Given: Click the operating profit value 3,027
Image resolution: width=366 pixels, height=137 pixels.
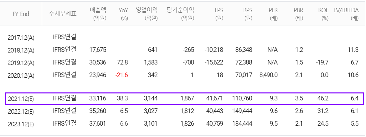Looking at the screenshot, I should pyautogui.click(x=151, y=111).
